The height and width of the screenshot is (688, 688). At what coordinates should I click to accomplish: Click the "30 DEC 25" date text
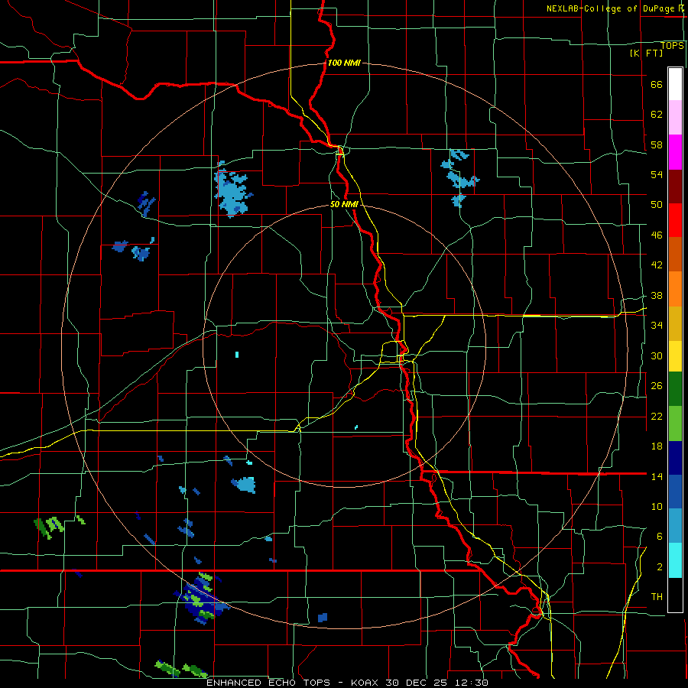(x=417, y=683)
